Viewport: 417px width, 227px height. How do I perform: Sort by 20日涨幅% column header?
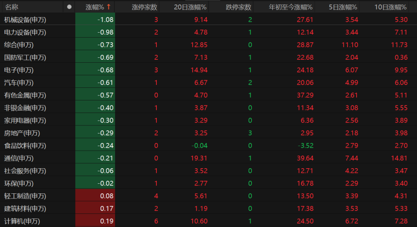pyautogui.click(x=190, y=7)
